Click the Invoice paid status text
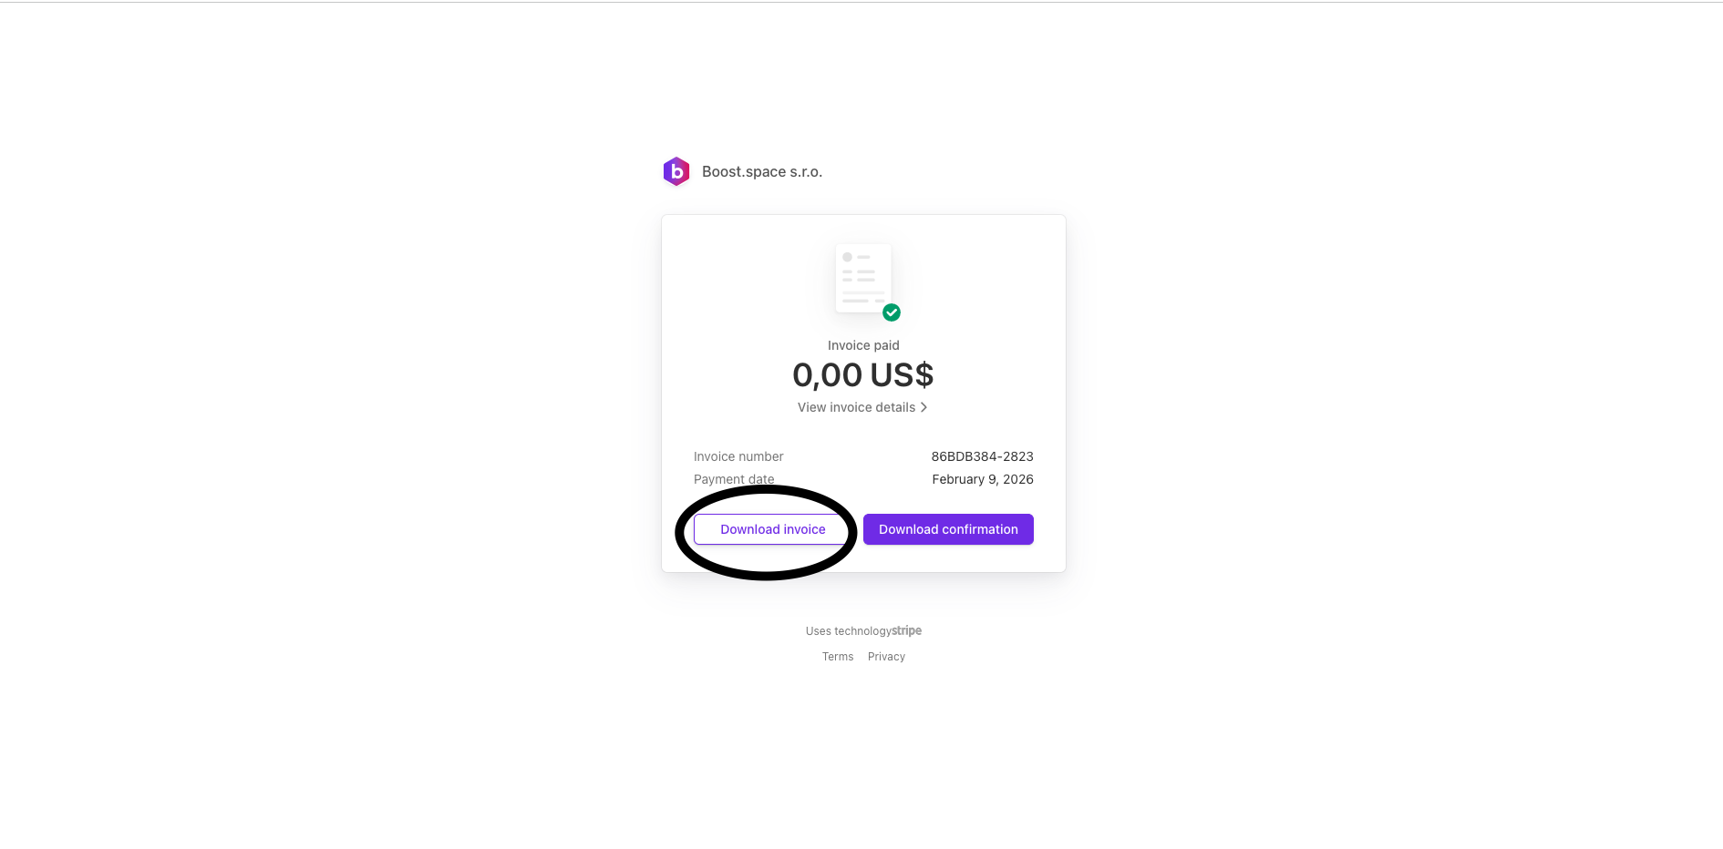The image size is (1723, 849). coord(863,345)
